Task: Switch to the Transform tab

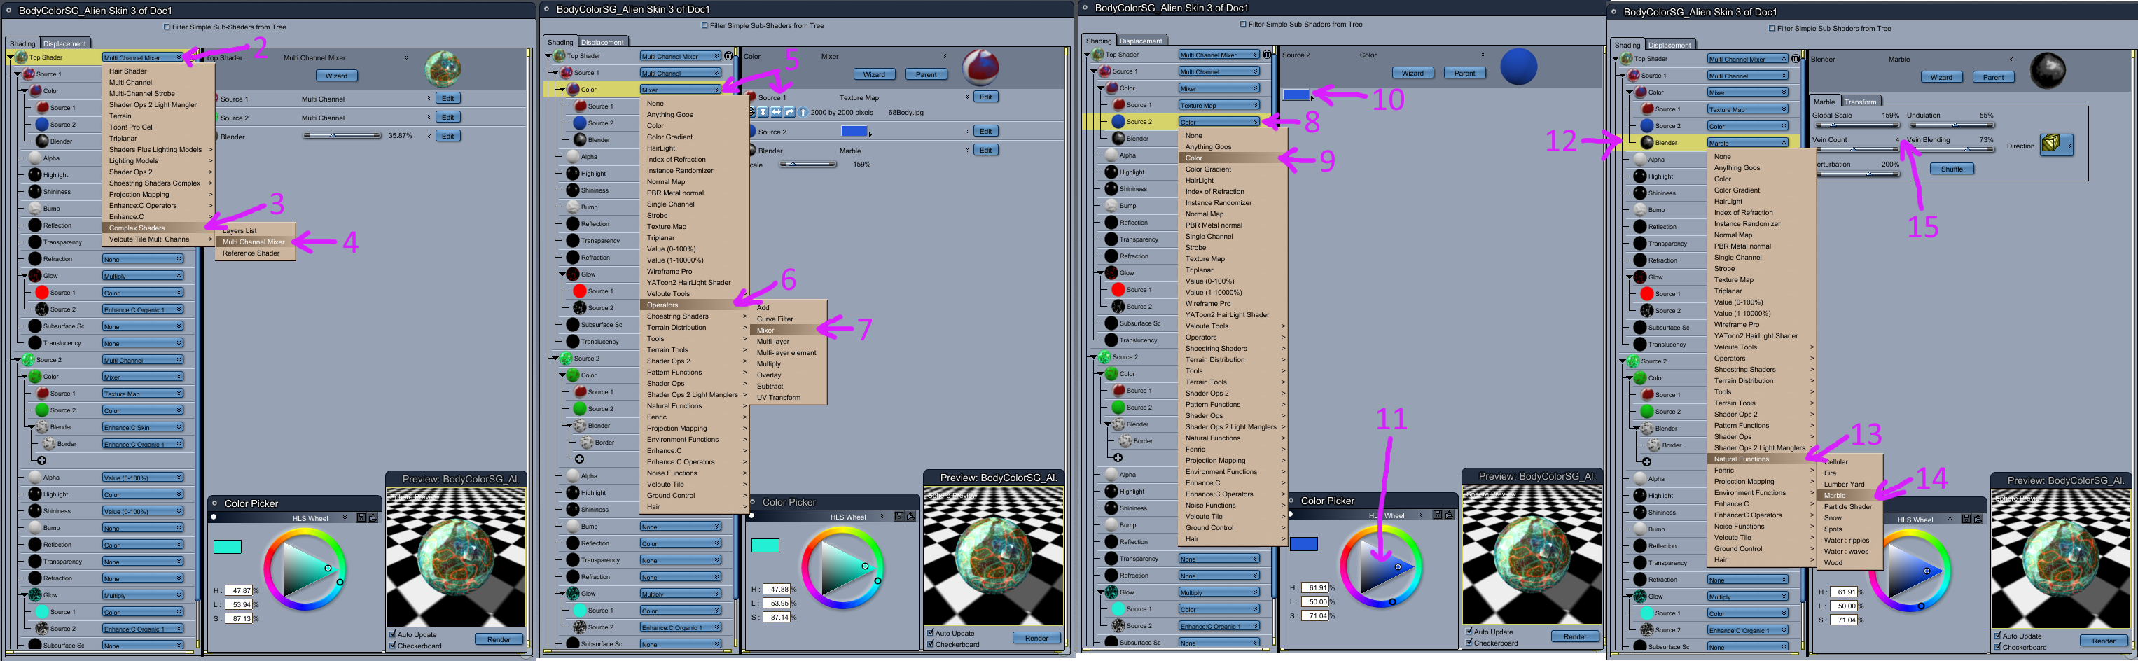Action: pyautogui.click(x=1860, y=102)
